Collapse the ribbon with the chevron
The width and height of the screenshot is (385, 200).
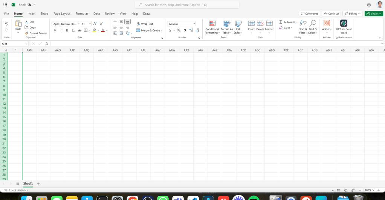[x=380, y=37]
